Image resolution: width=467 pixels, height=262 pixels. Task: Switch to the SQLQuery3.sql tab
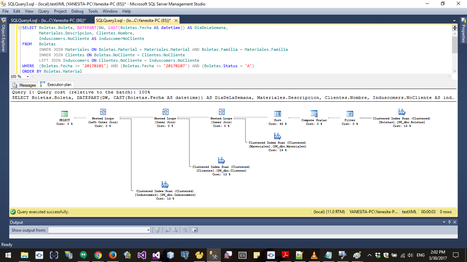[x=133, y=20]
